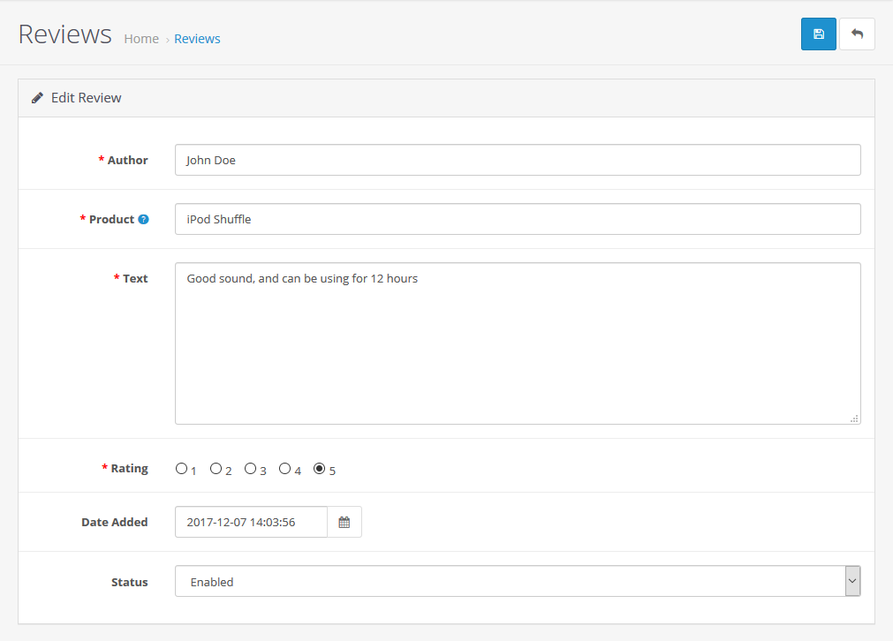Click the Reviews page heading
Screen dimensions: 893x641
[64, 34]
